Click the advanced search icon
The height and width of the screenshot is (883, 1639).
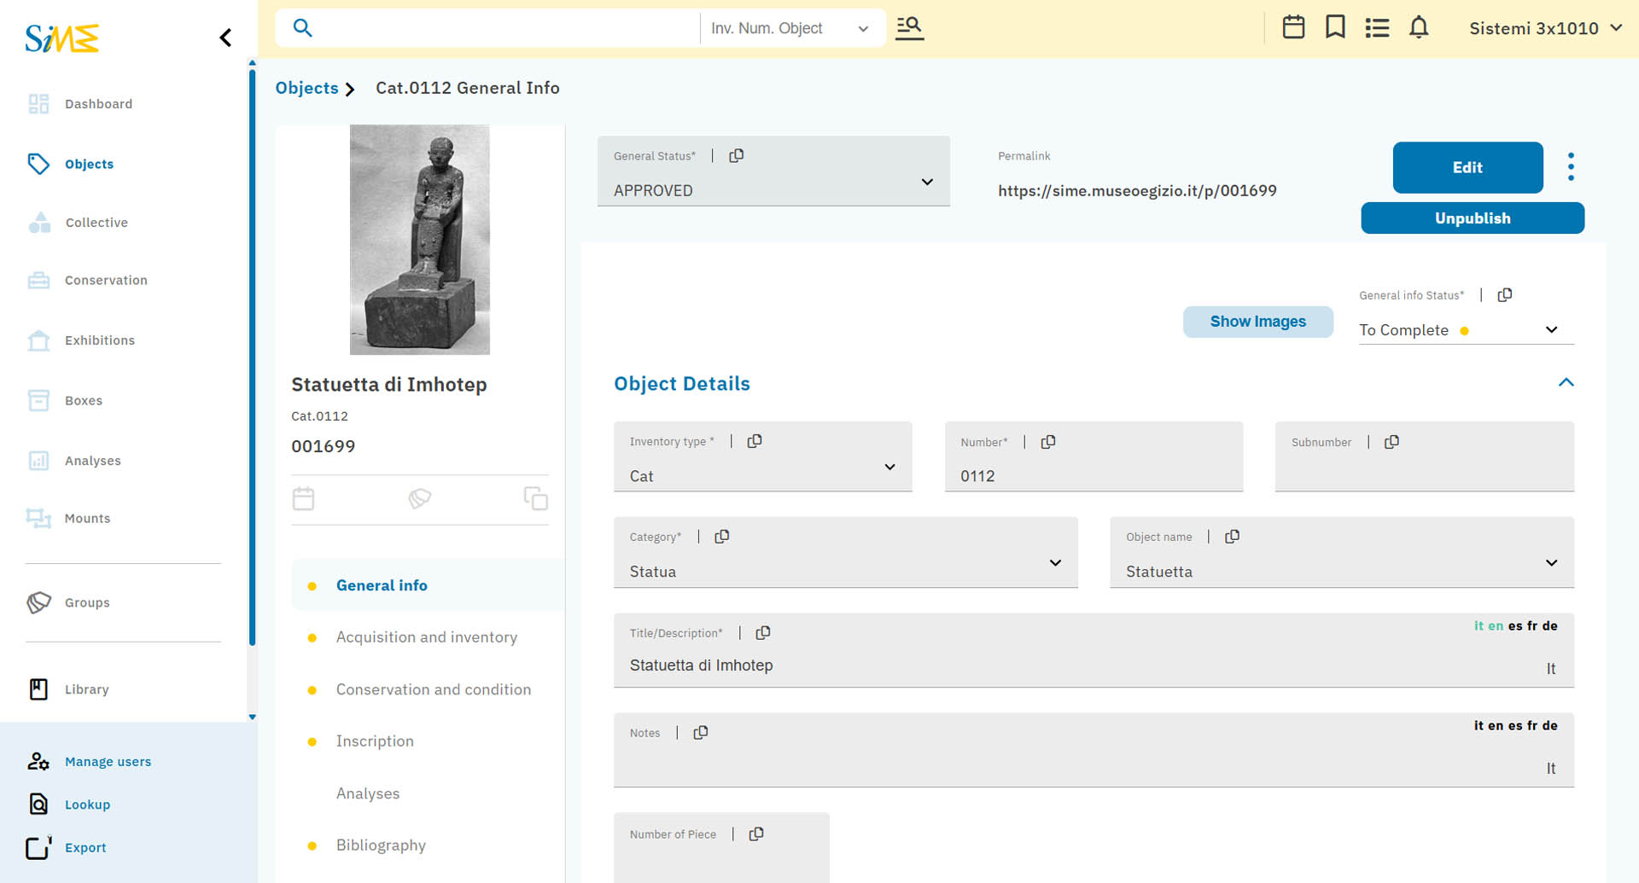[909, 28]
